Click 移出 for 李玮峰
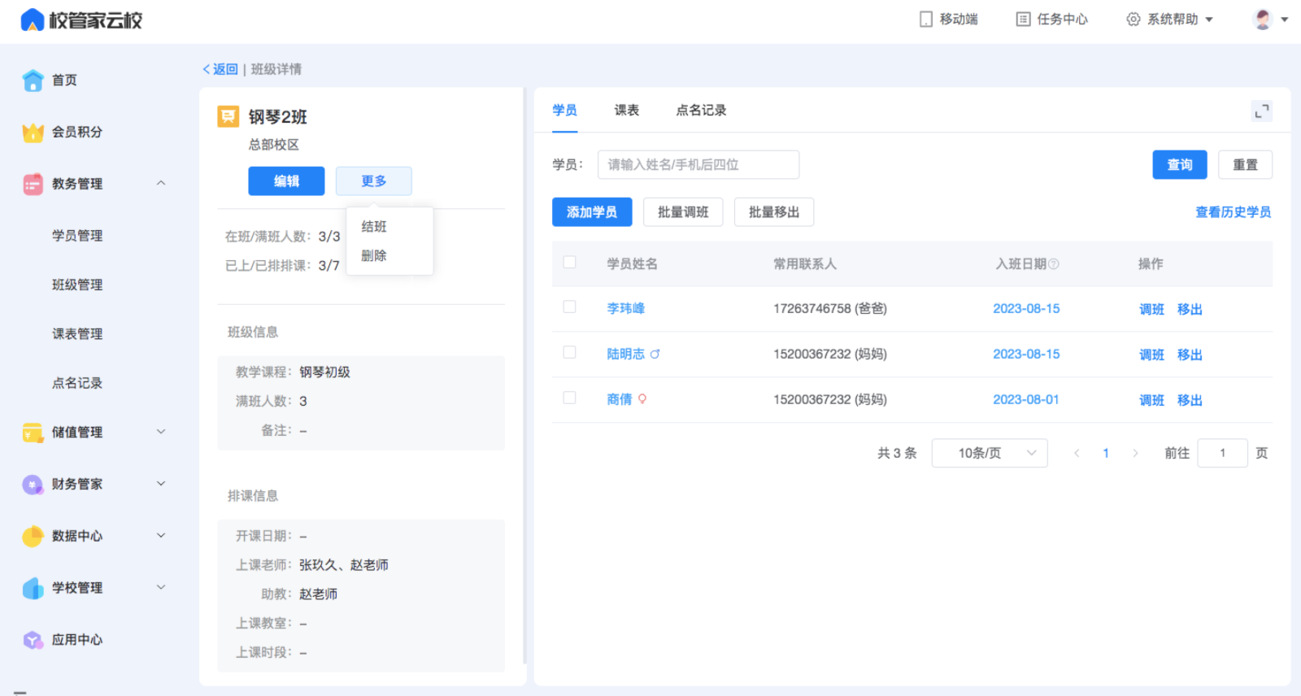The width and height of the screenshot is (1301, 696). point(1190,309)
